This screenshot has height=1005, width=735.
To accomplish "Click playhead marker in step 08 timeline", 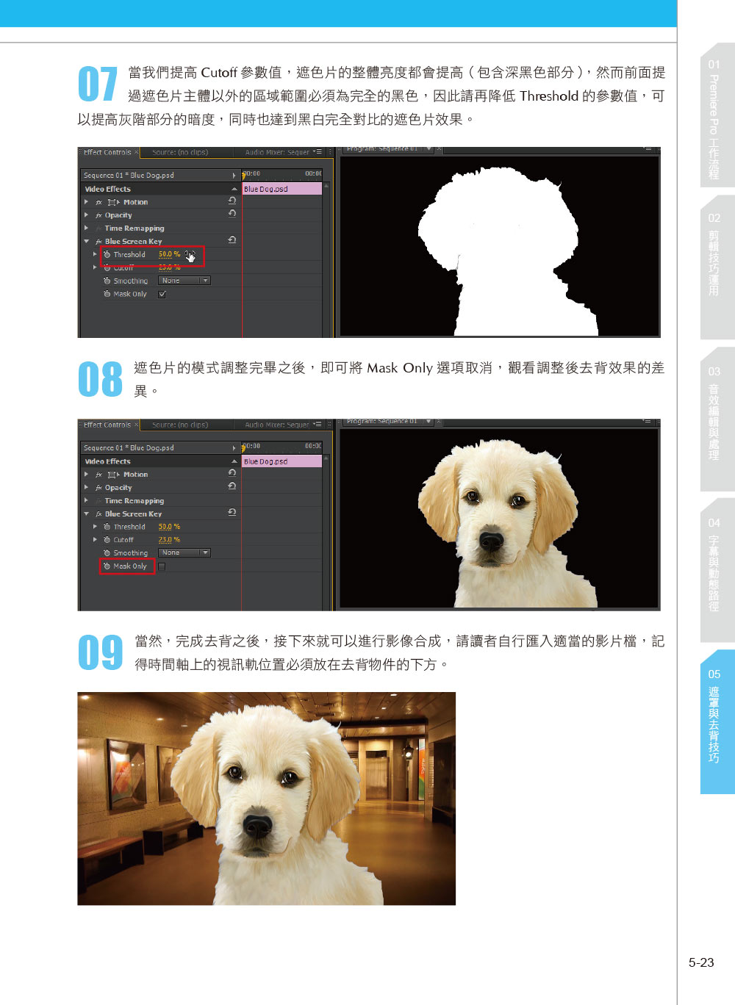I will (244, 448).
